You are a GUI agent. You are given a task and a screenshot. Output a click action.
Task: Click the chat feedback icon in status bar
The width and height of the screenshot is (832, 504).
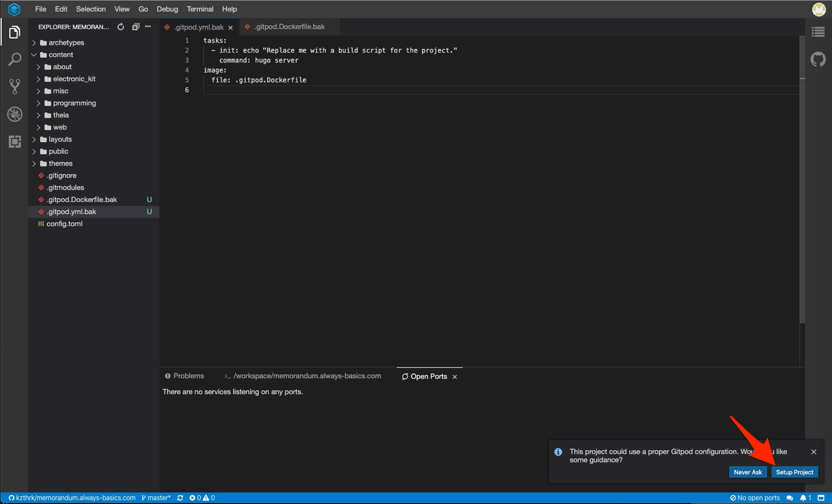coord(790,498)
